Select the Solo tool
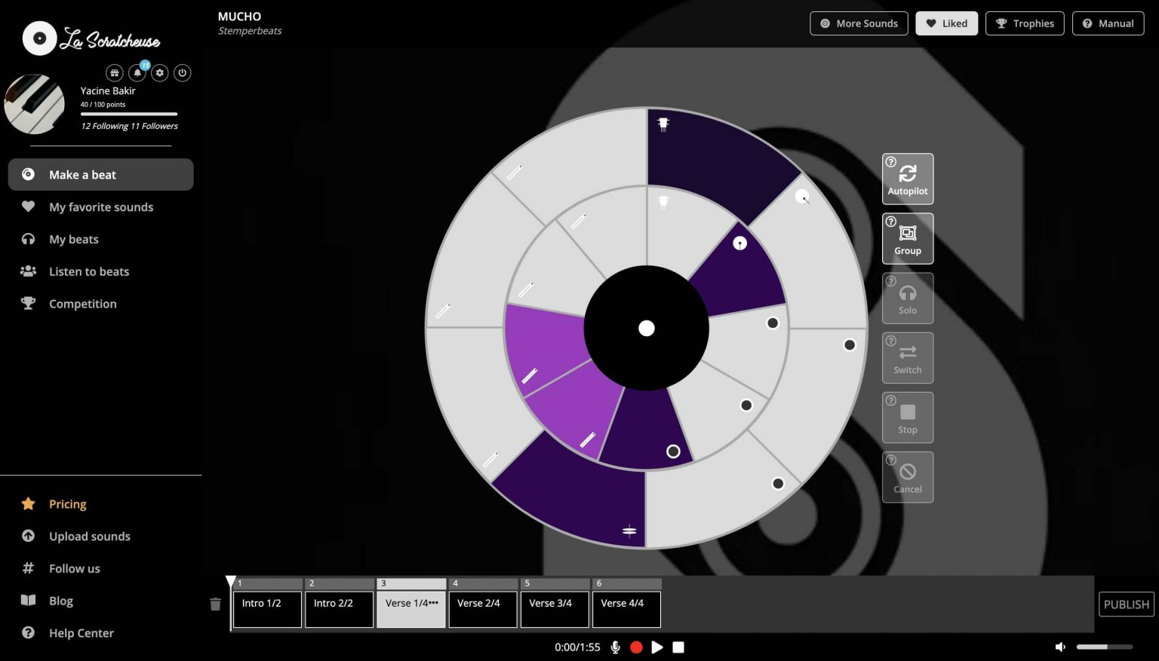This screenshot has width=1159, height=661. tap(908, 298)
